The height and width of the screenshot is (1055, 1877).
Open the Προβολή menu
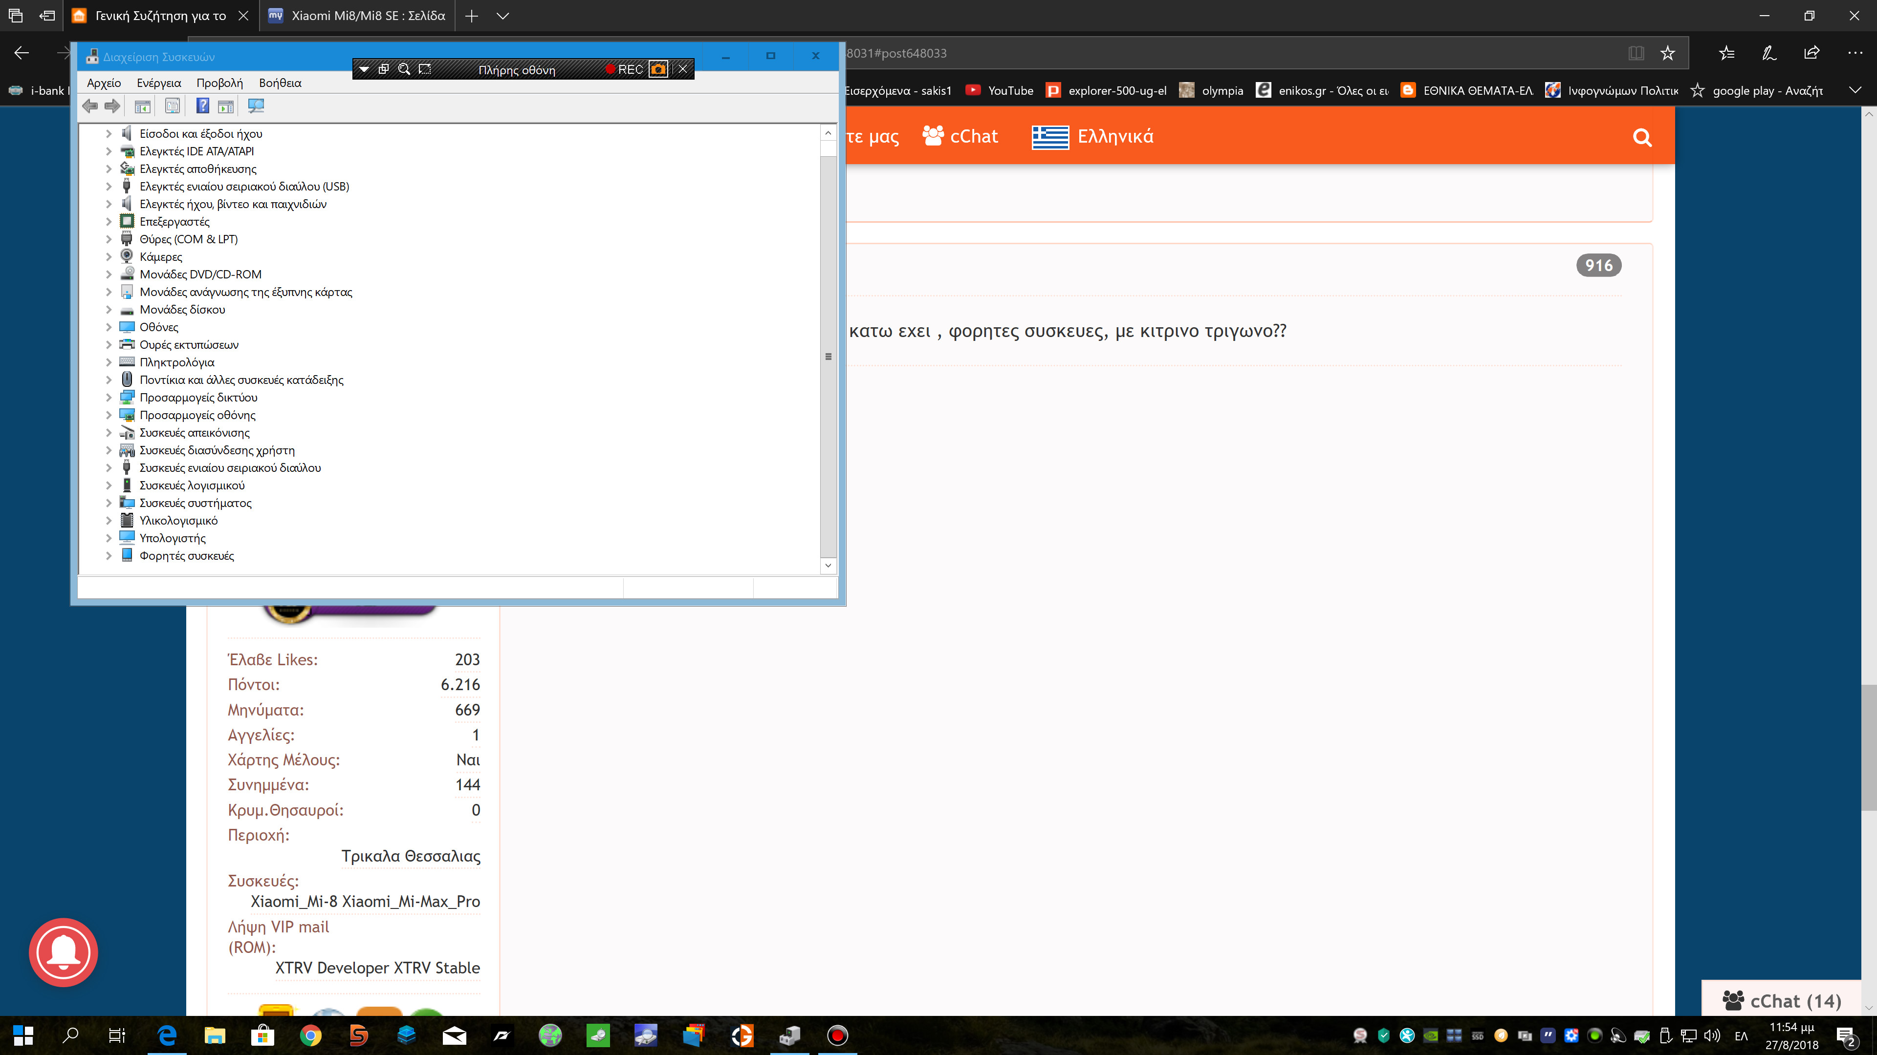219,83
